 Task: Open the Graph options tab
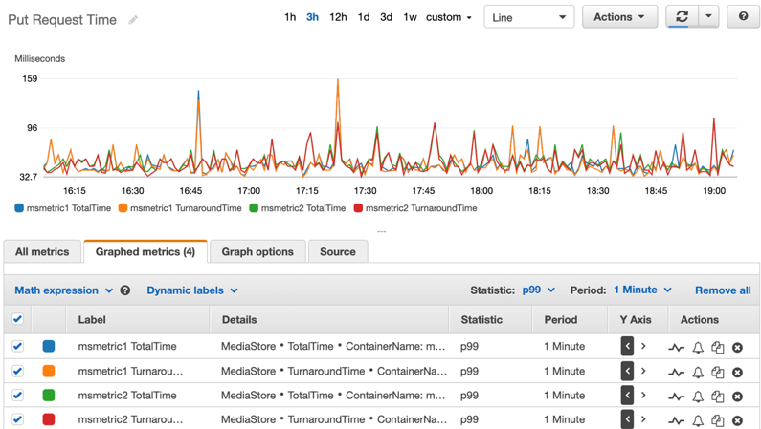257,252
